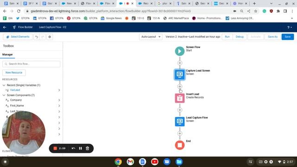
Task: Open the Auto-Layout dropdown
Action: [x=151, y=37]
